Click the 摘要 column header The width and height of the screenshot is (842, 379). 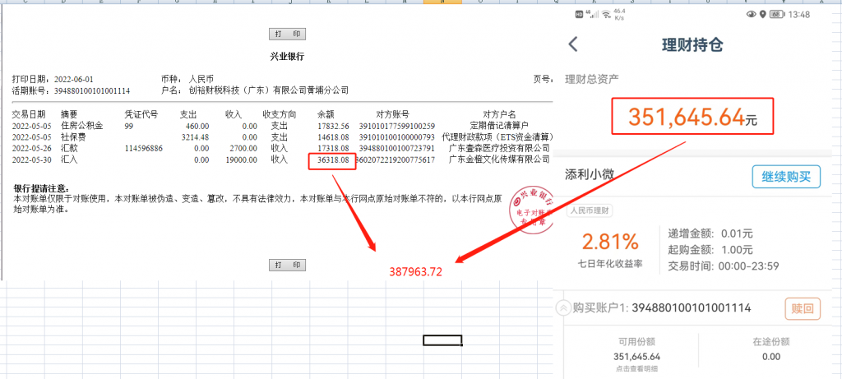(x=69, y=114)
